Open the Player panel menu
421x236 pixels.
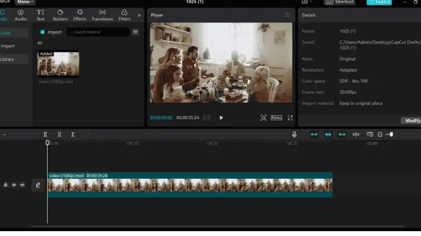tap(287, 15)
